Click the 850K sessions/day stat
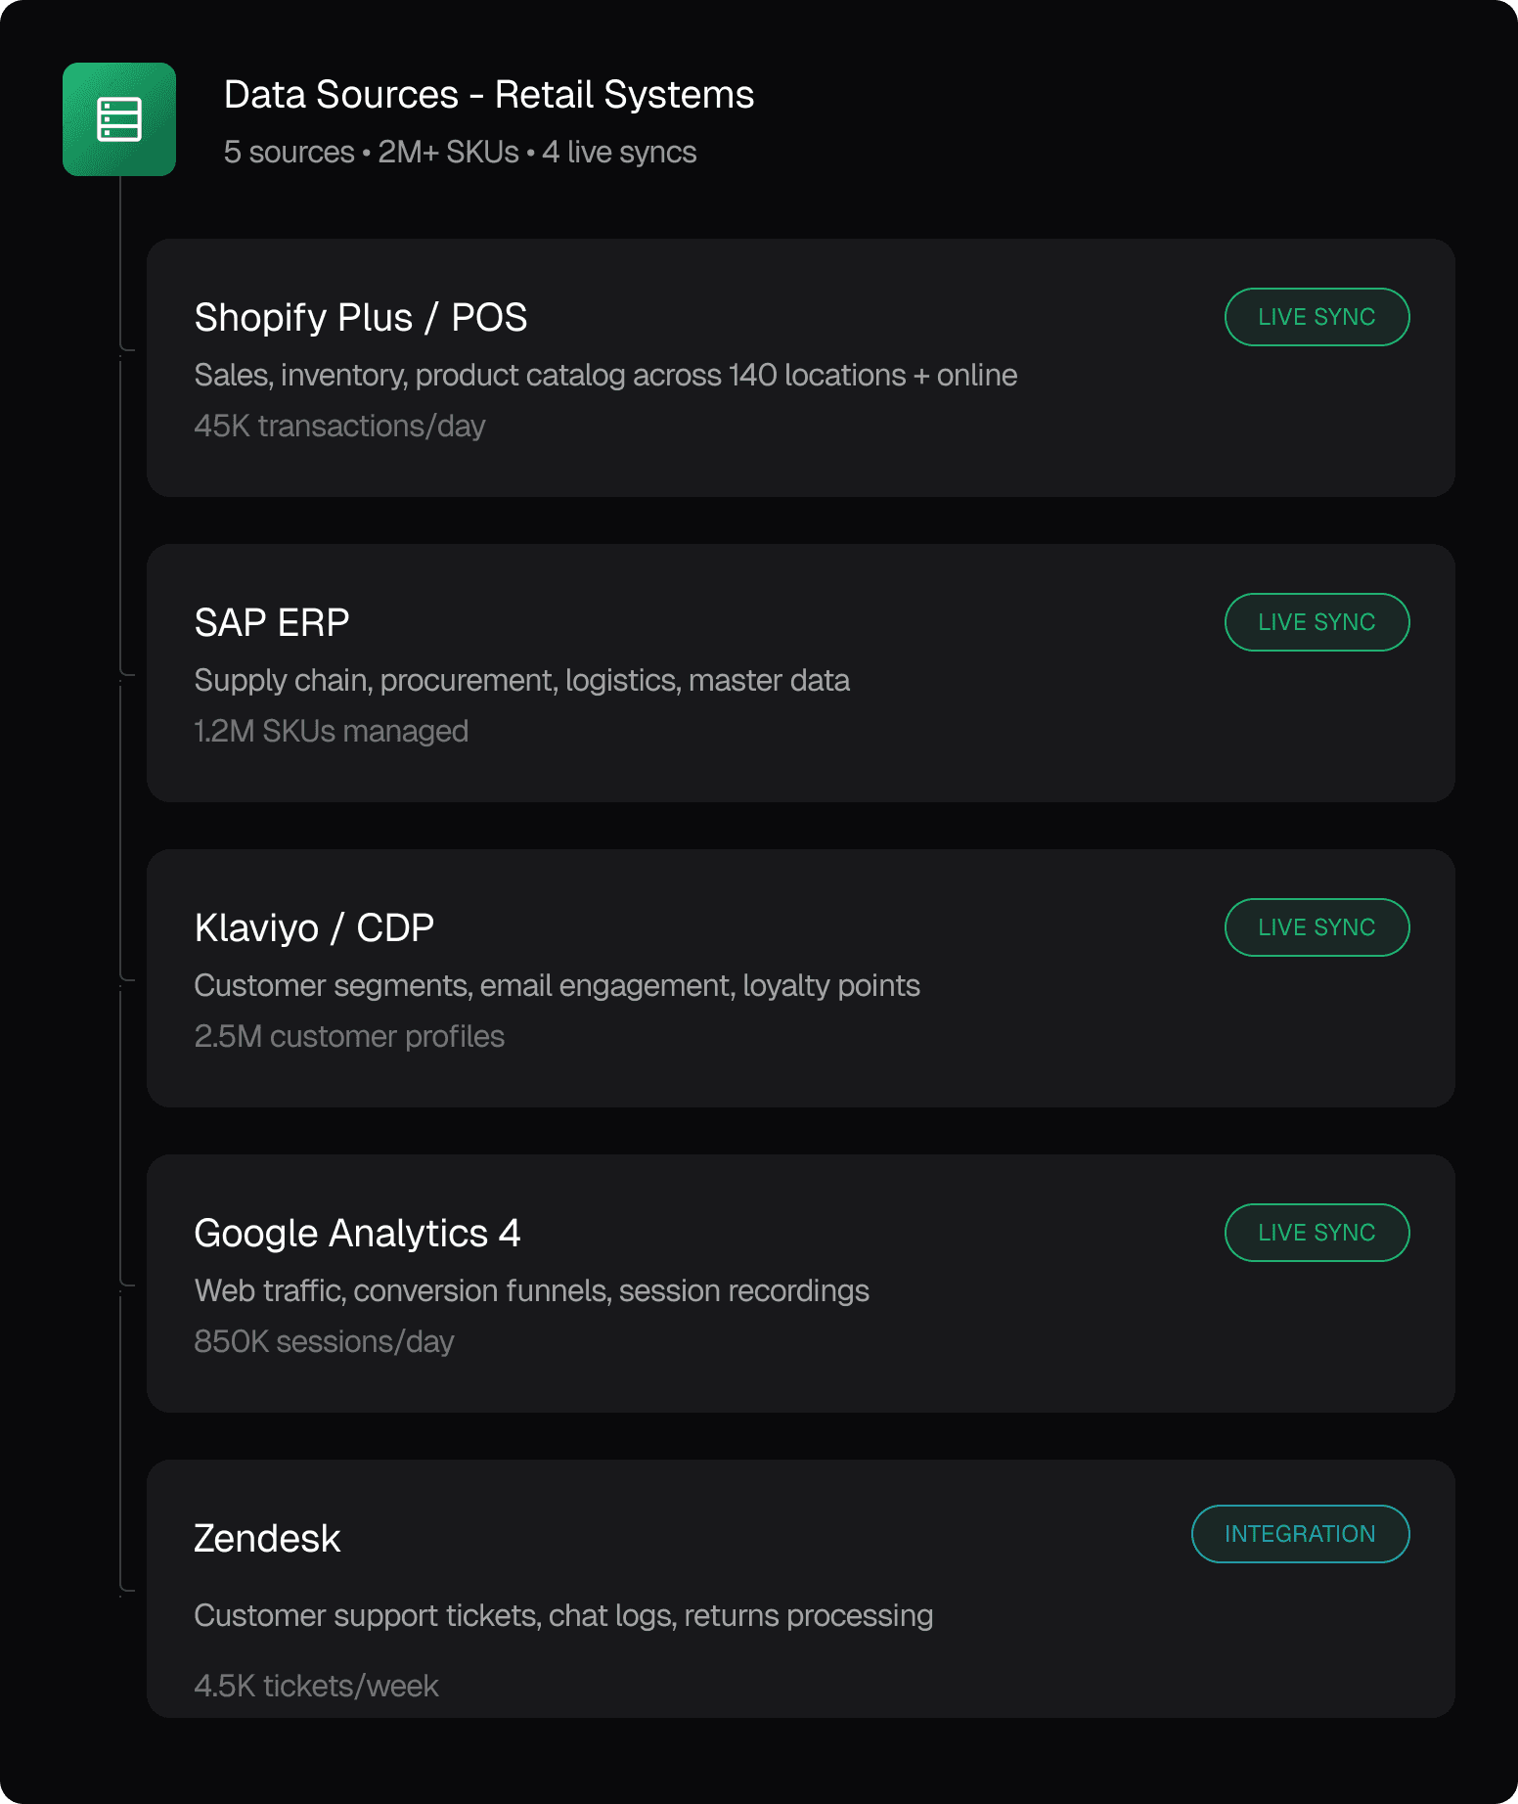Image resolution: width=1518 pixels, height=1804 pixels. click(x=324, y=1342)
